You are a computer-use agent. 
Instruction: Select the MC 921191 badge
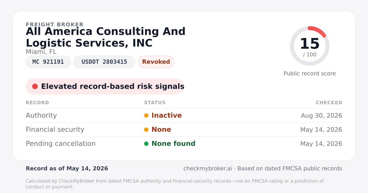tap(48, 62)
